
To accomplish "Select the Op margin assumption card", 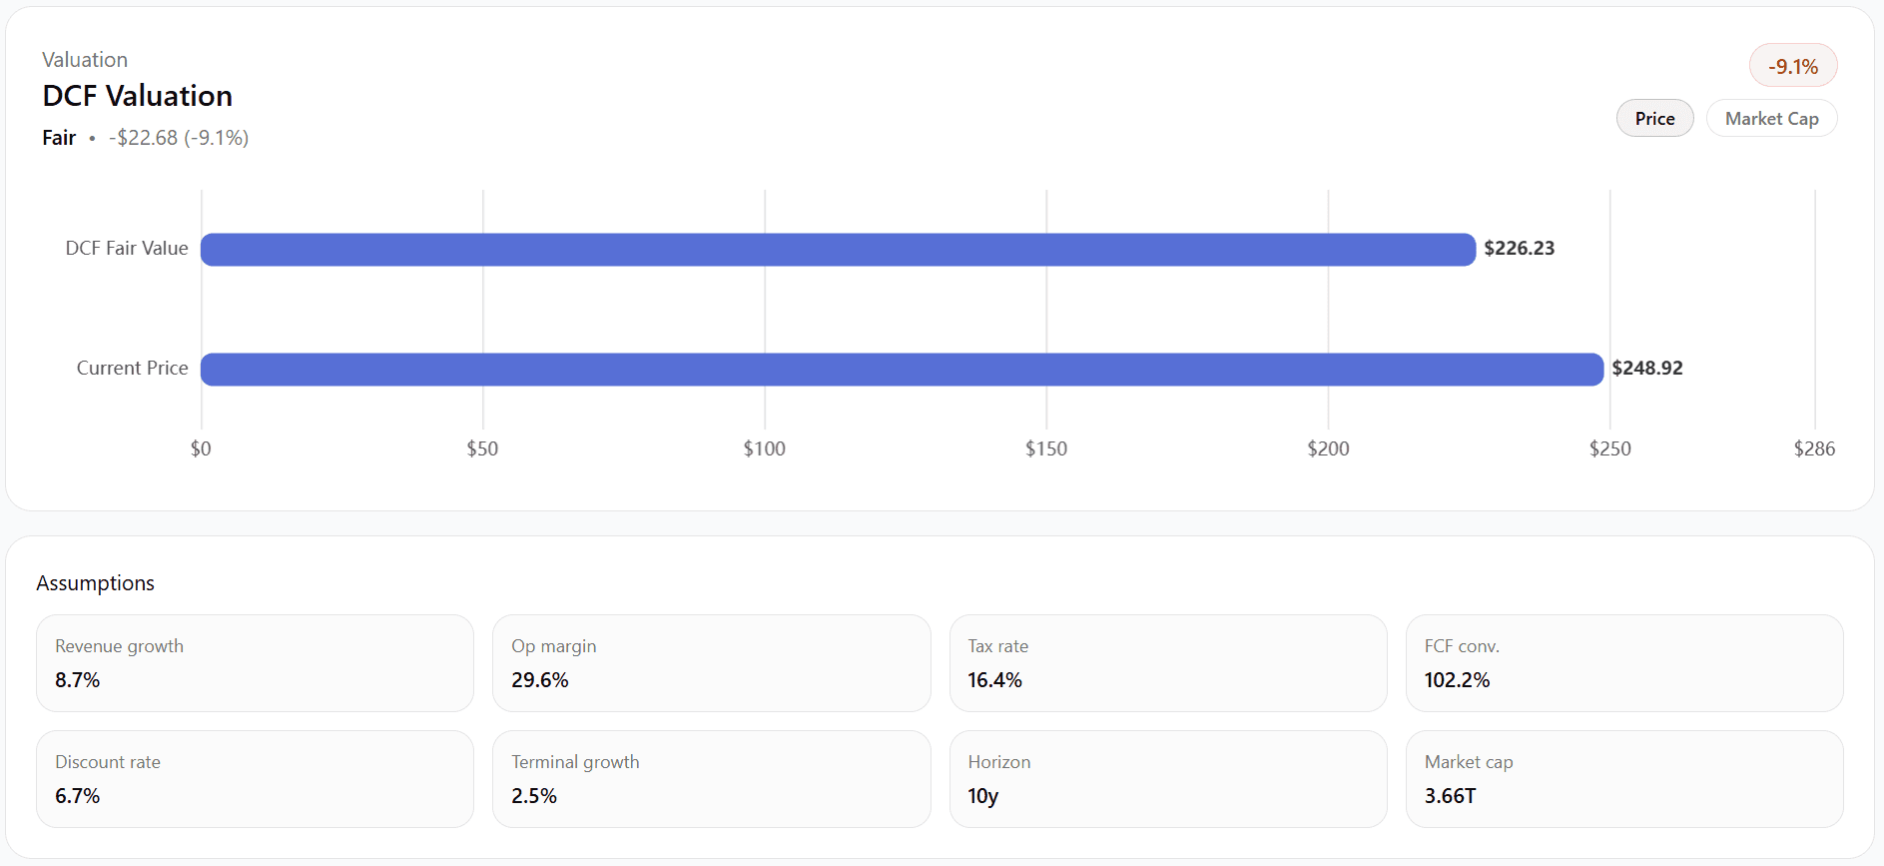I will coord(711,663).
